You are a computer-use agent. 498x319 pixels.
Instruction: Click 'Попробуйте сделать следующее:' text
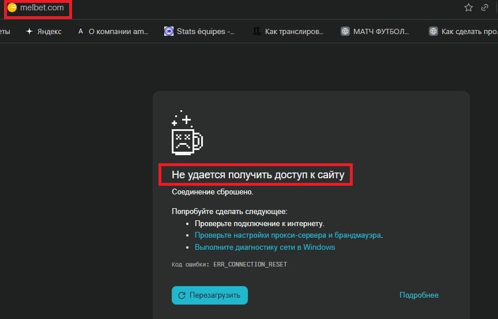(229, 212)
